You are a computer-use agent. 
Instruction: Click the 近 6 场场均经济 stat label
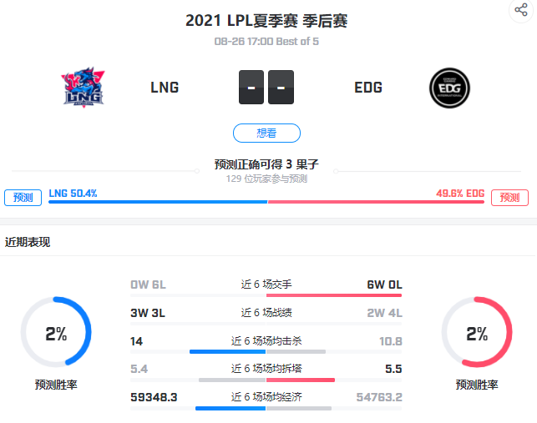coord(266,397)
